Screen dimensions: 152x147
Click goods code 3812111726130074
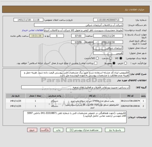(130, 101)
